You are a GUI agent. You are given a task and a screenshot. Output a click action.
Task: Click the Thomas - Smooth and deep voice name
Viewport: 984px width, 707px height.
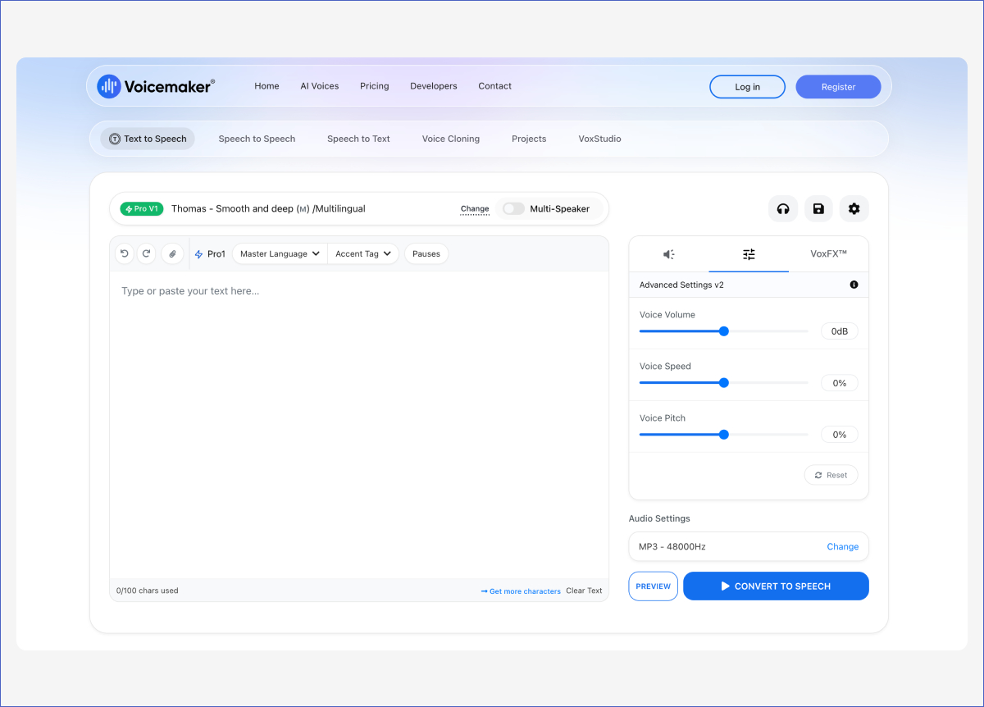[268, 209]
